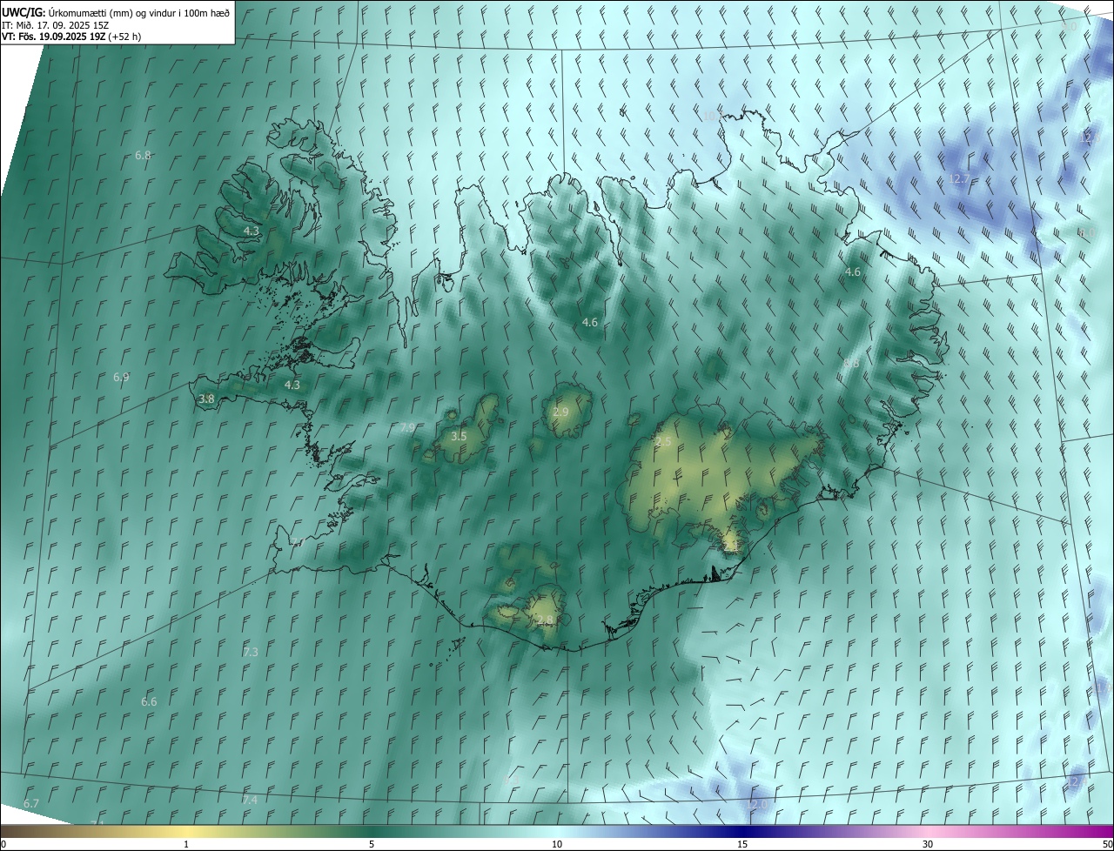
Task: Click the 4.3 value beside the 3.8 label
Action: point(292,385)
